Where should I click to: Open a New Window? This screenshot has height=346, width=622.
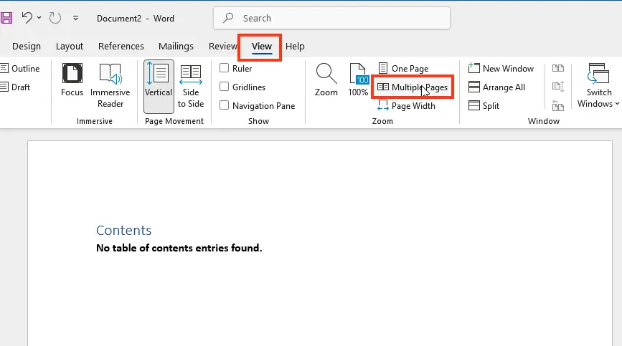pos(501,69)
